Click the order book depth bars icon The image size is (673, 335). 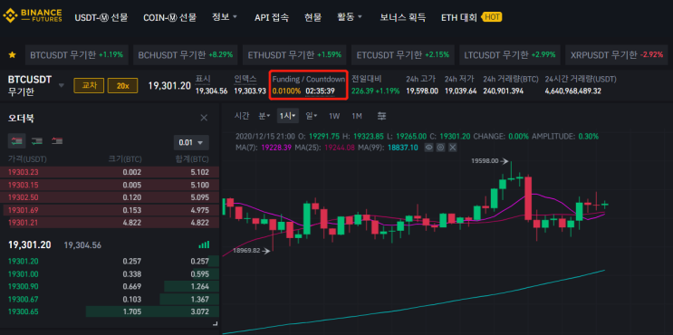pyautogui.click(x=205, y=245)
